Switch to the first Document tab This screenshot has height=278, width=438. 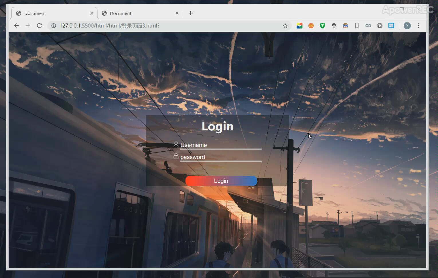(54, 13)
